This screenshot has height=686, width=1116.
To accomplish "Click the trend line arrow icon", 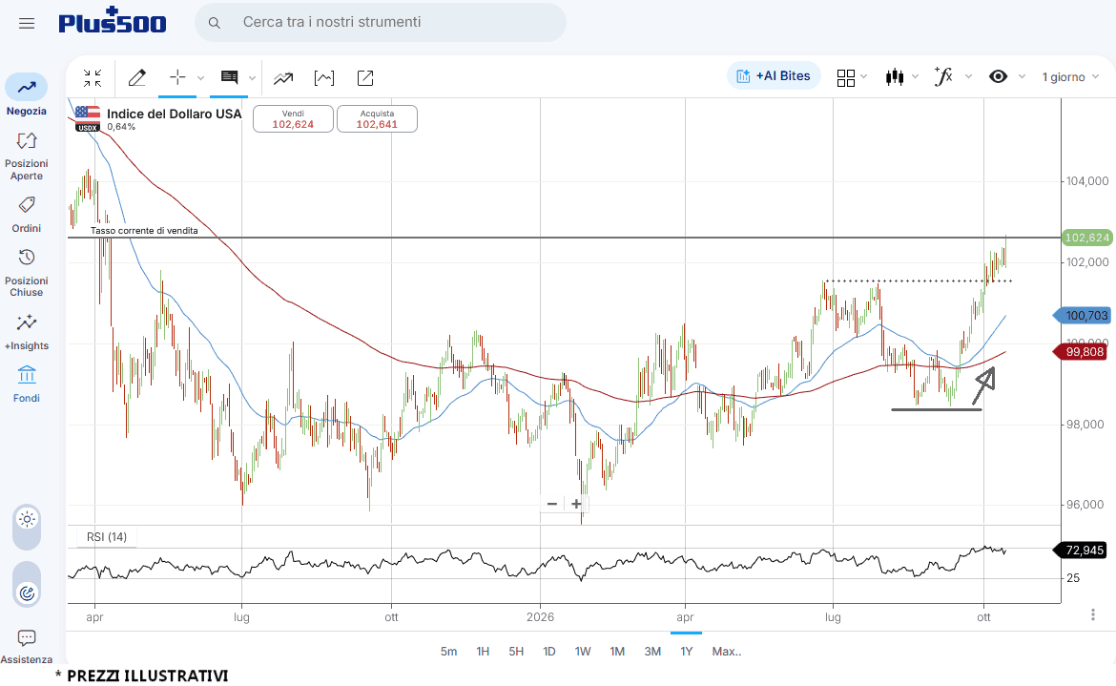I will click(x=283, y=78).
